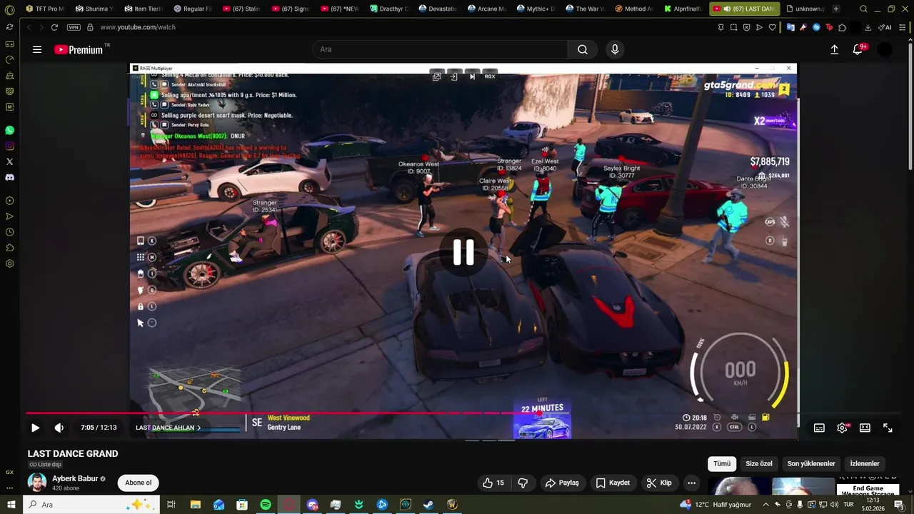This screenshot has height=514, width=914.
Task: Open Opera easy setup sliders icon
Action: (902, 27)
